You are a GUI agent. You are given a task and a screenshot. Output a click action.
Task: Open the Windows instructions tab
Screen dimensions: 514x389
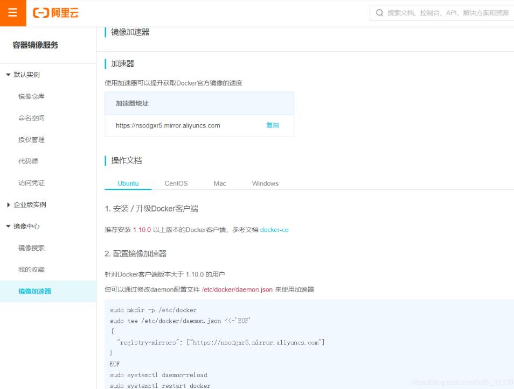(x=265, y=183)
